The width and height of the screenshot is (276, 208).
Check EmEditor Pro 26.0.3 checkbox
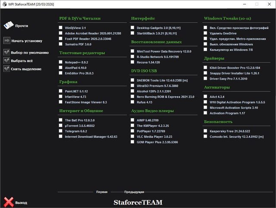pyautogui.click(x=60, y=73)
